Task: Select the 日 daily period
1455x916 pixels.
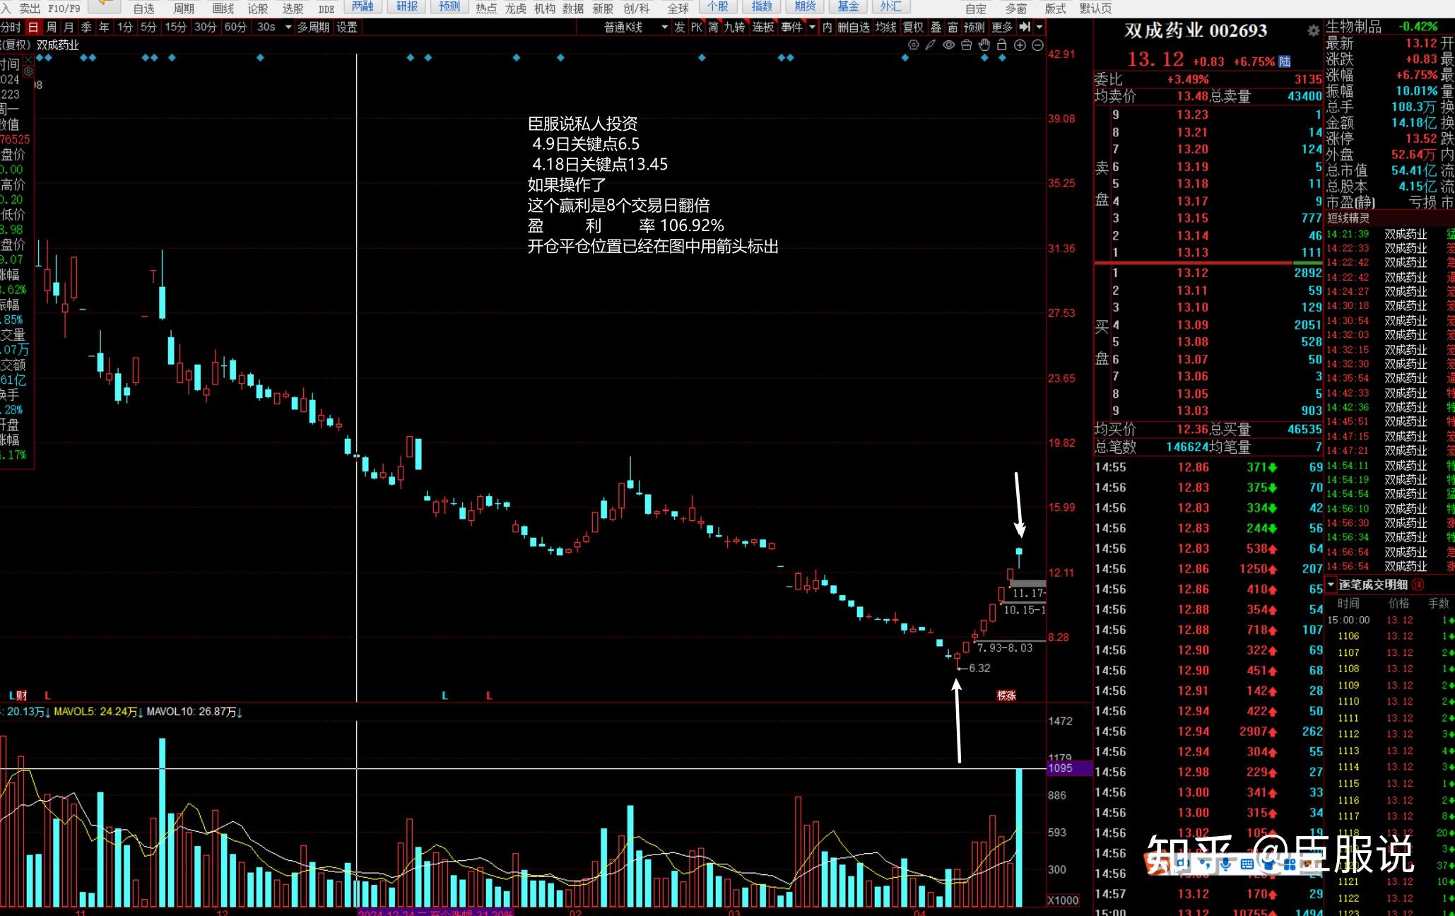Action: click(33, 27)
